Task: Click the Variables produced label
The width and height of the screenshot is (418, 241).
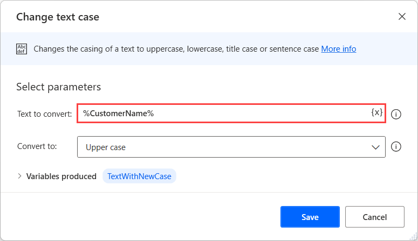Action: pos(61,176)
